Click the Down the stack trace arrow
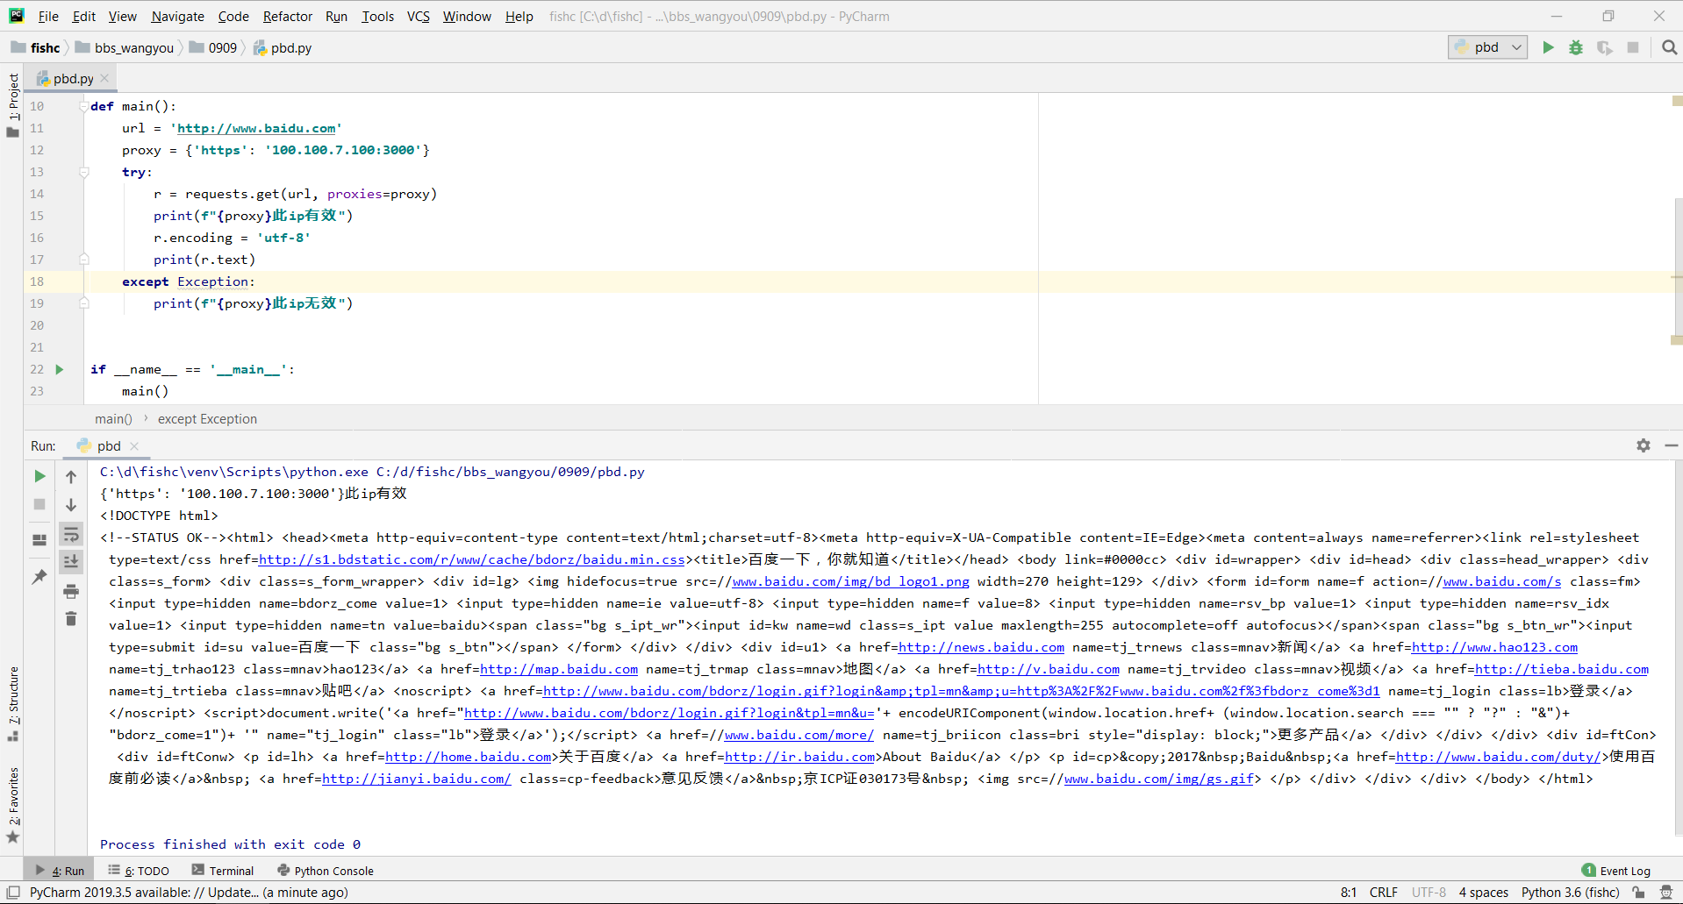Screen dimensions: 1683x904 coord(71,504)
